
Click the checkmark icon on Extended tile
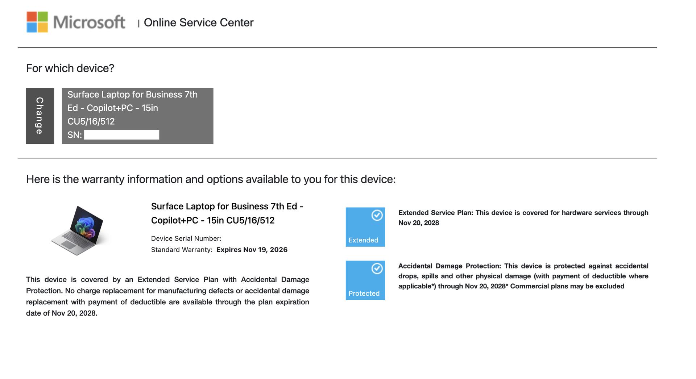point(377,215)
